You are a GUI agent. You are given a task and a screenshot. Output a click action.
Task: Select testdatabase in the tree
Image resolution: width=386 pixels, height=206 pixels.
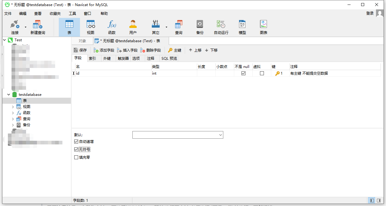click(30, 95)
